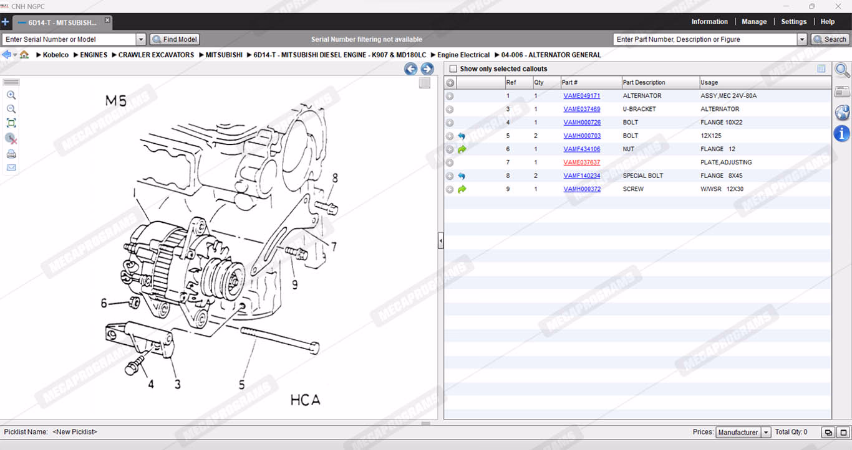Click the zoom in magnifier icon
This screenshot has width=852, height=450.
tap(11, 95)
